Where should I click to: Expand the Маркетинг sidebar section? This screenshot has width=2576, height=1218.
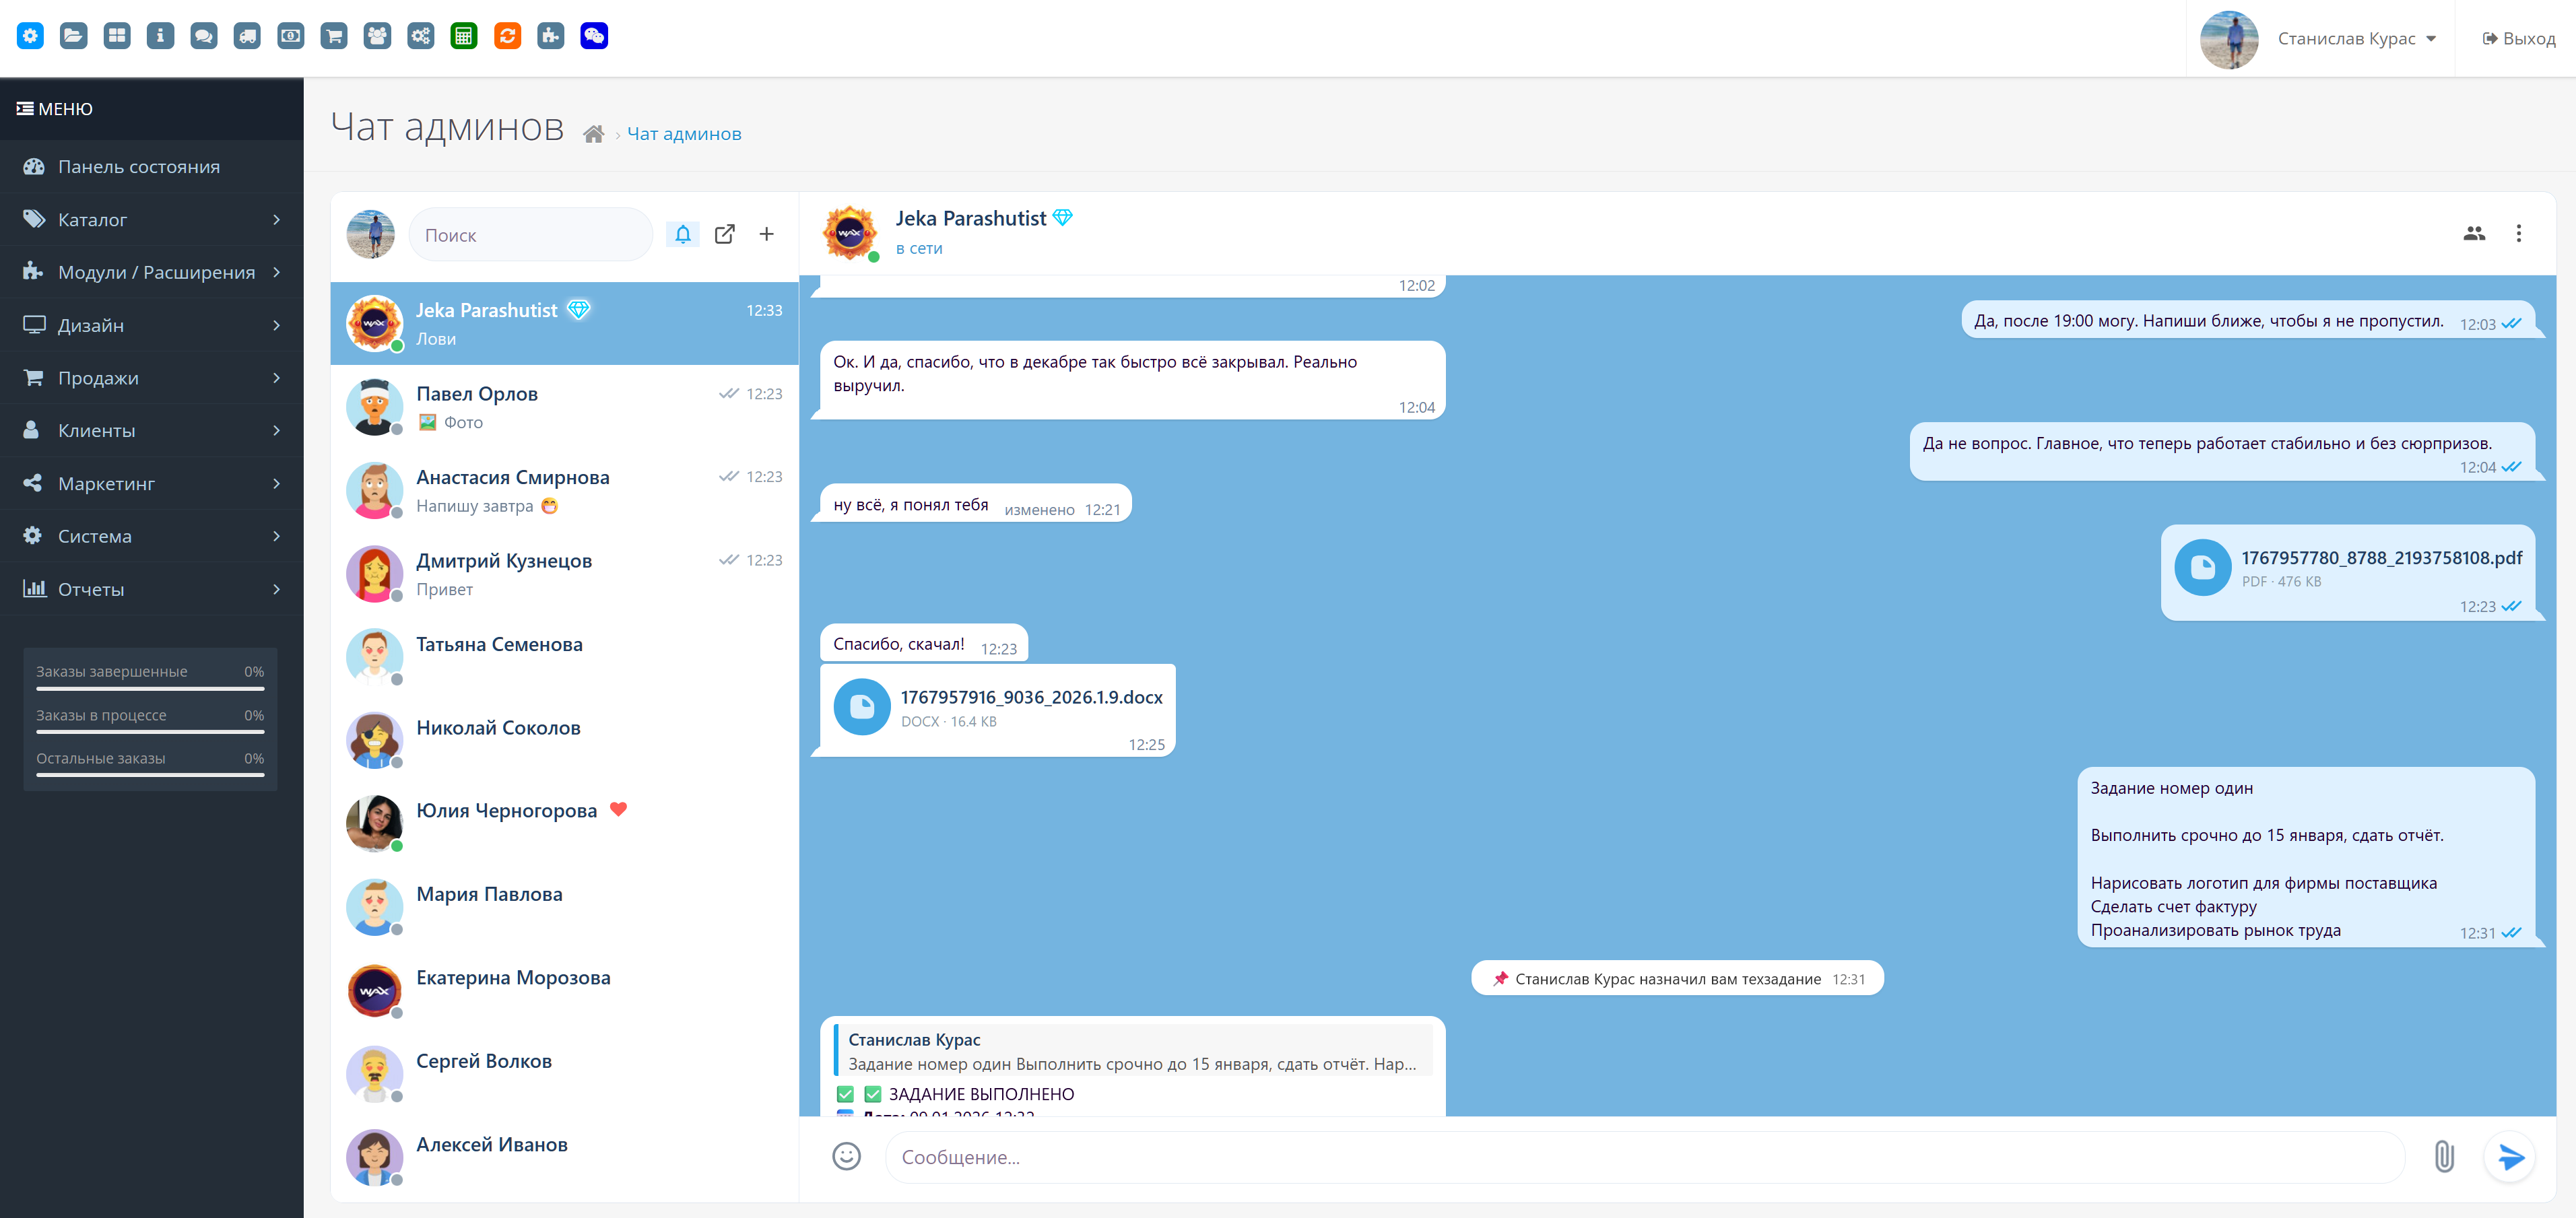[x=151, y=484]
